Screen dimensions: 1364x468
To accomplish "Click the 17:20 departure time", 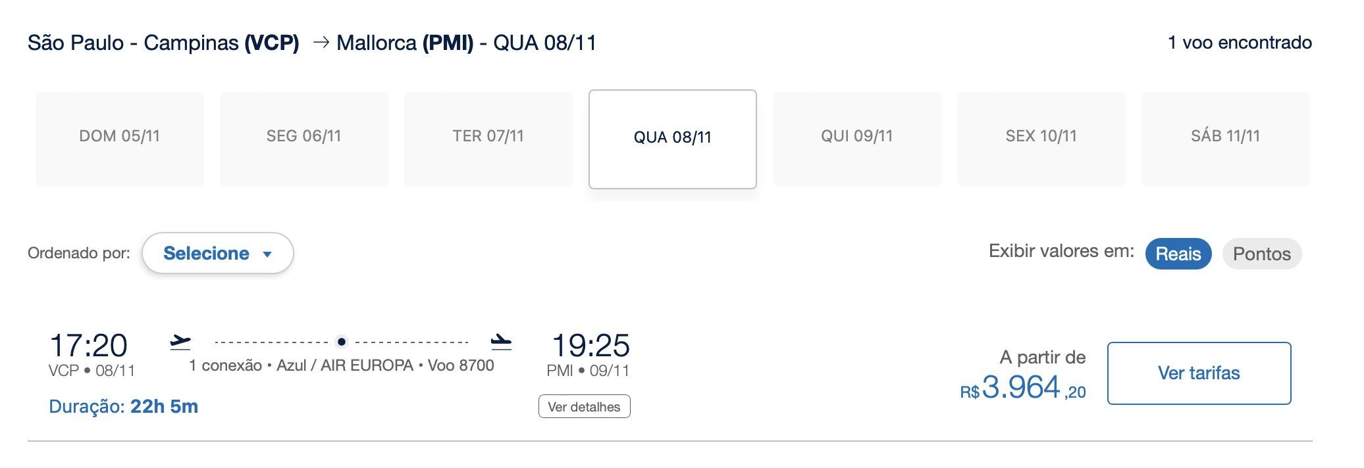I will [89, 345].
